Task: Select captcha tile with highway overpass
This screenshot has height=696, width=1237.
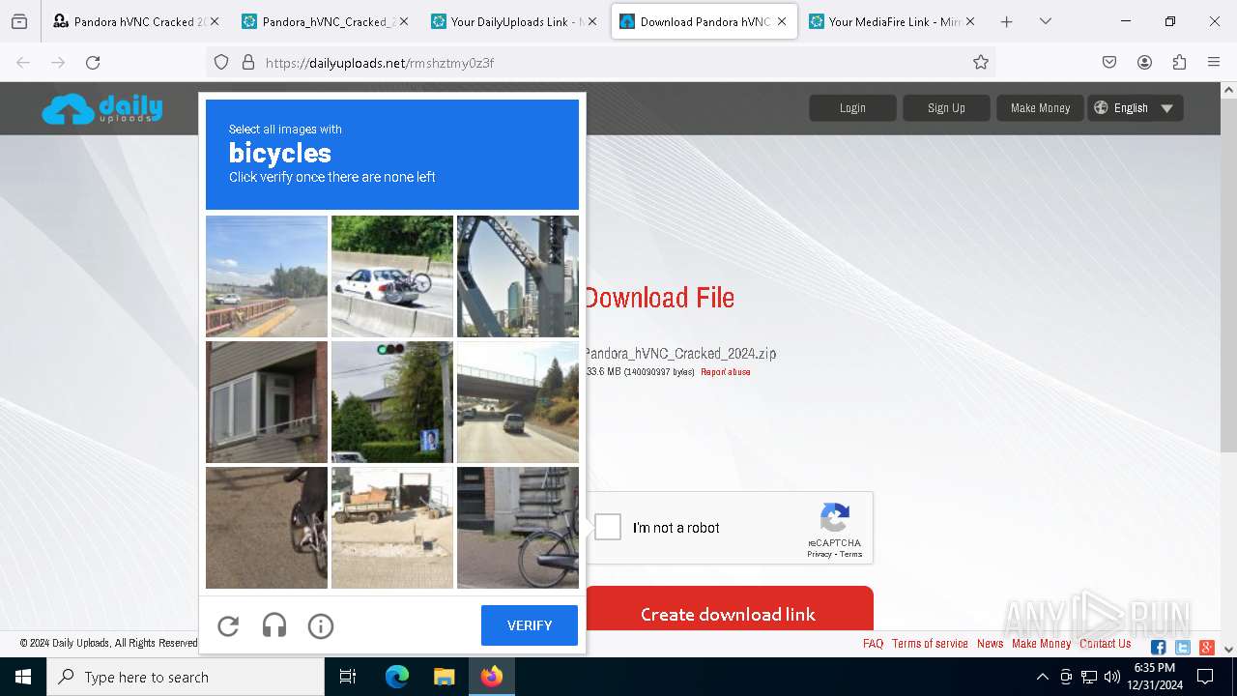Action: click(x=518, y=402)
